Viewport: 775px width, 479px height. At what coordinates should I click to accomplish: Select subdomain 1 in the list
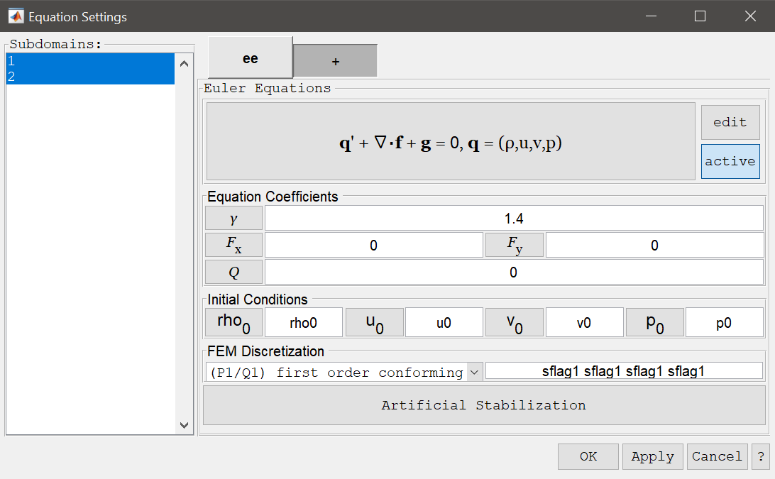tap(90, 61)
